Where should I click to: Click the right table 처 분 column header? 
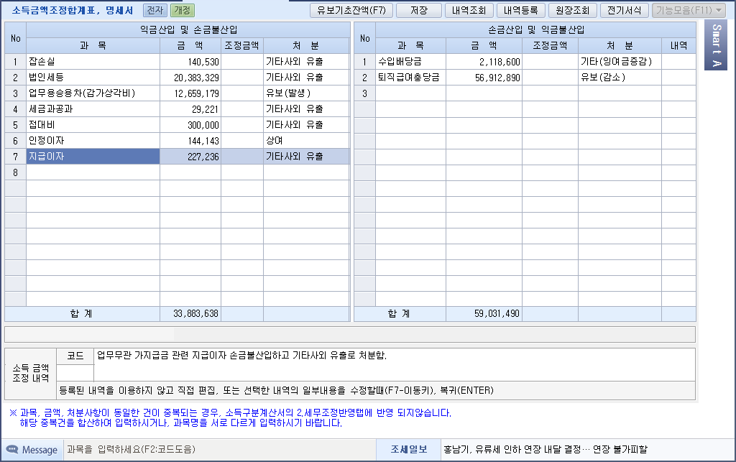620,45
